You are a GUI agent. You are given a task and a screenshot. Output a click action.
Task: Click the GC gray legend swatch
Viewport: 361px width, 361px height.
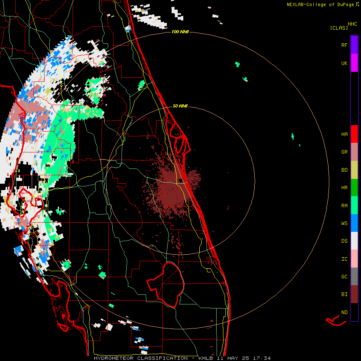[x=354, y=276]
